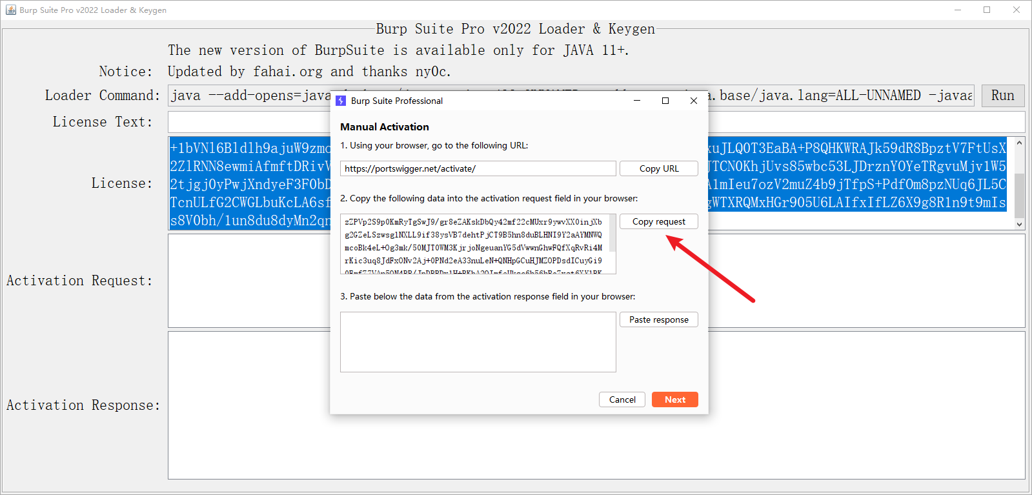Click the "Activation Request:" label
This screenshot has height=495, width=1032.
coord(80,281)
